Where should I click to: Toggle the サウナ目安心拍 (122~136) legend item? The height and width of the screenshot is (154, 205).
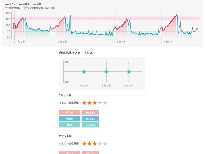(39, 8)
